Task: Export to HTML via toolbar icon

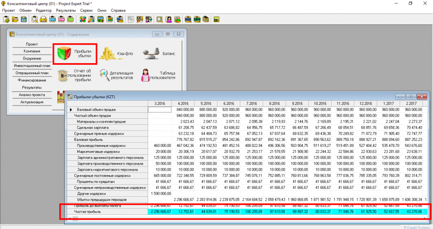Action: 62,19
